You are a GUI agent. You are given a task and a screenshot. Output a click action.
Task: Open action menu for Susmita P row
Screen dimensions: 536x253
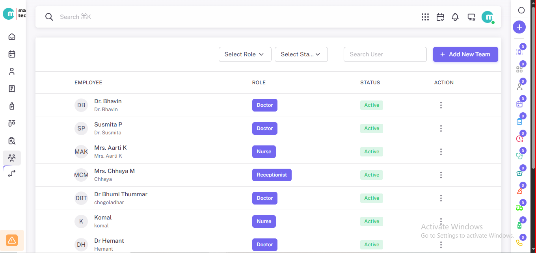pyautogui.click(x=441, y=128)
